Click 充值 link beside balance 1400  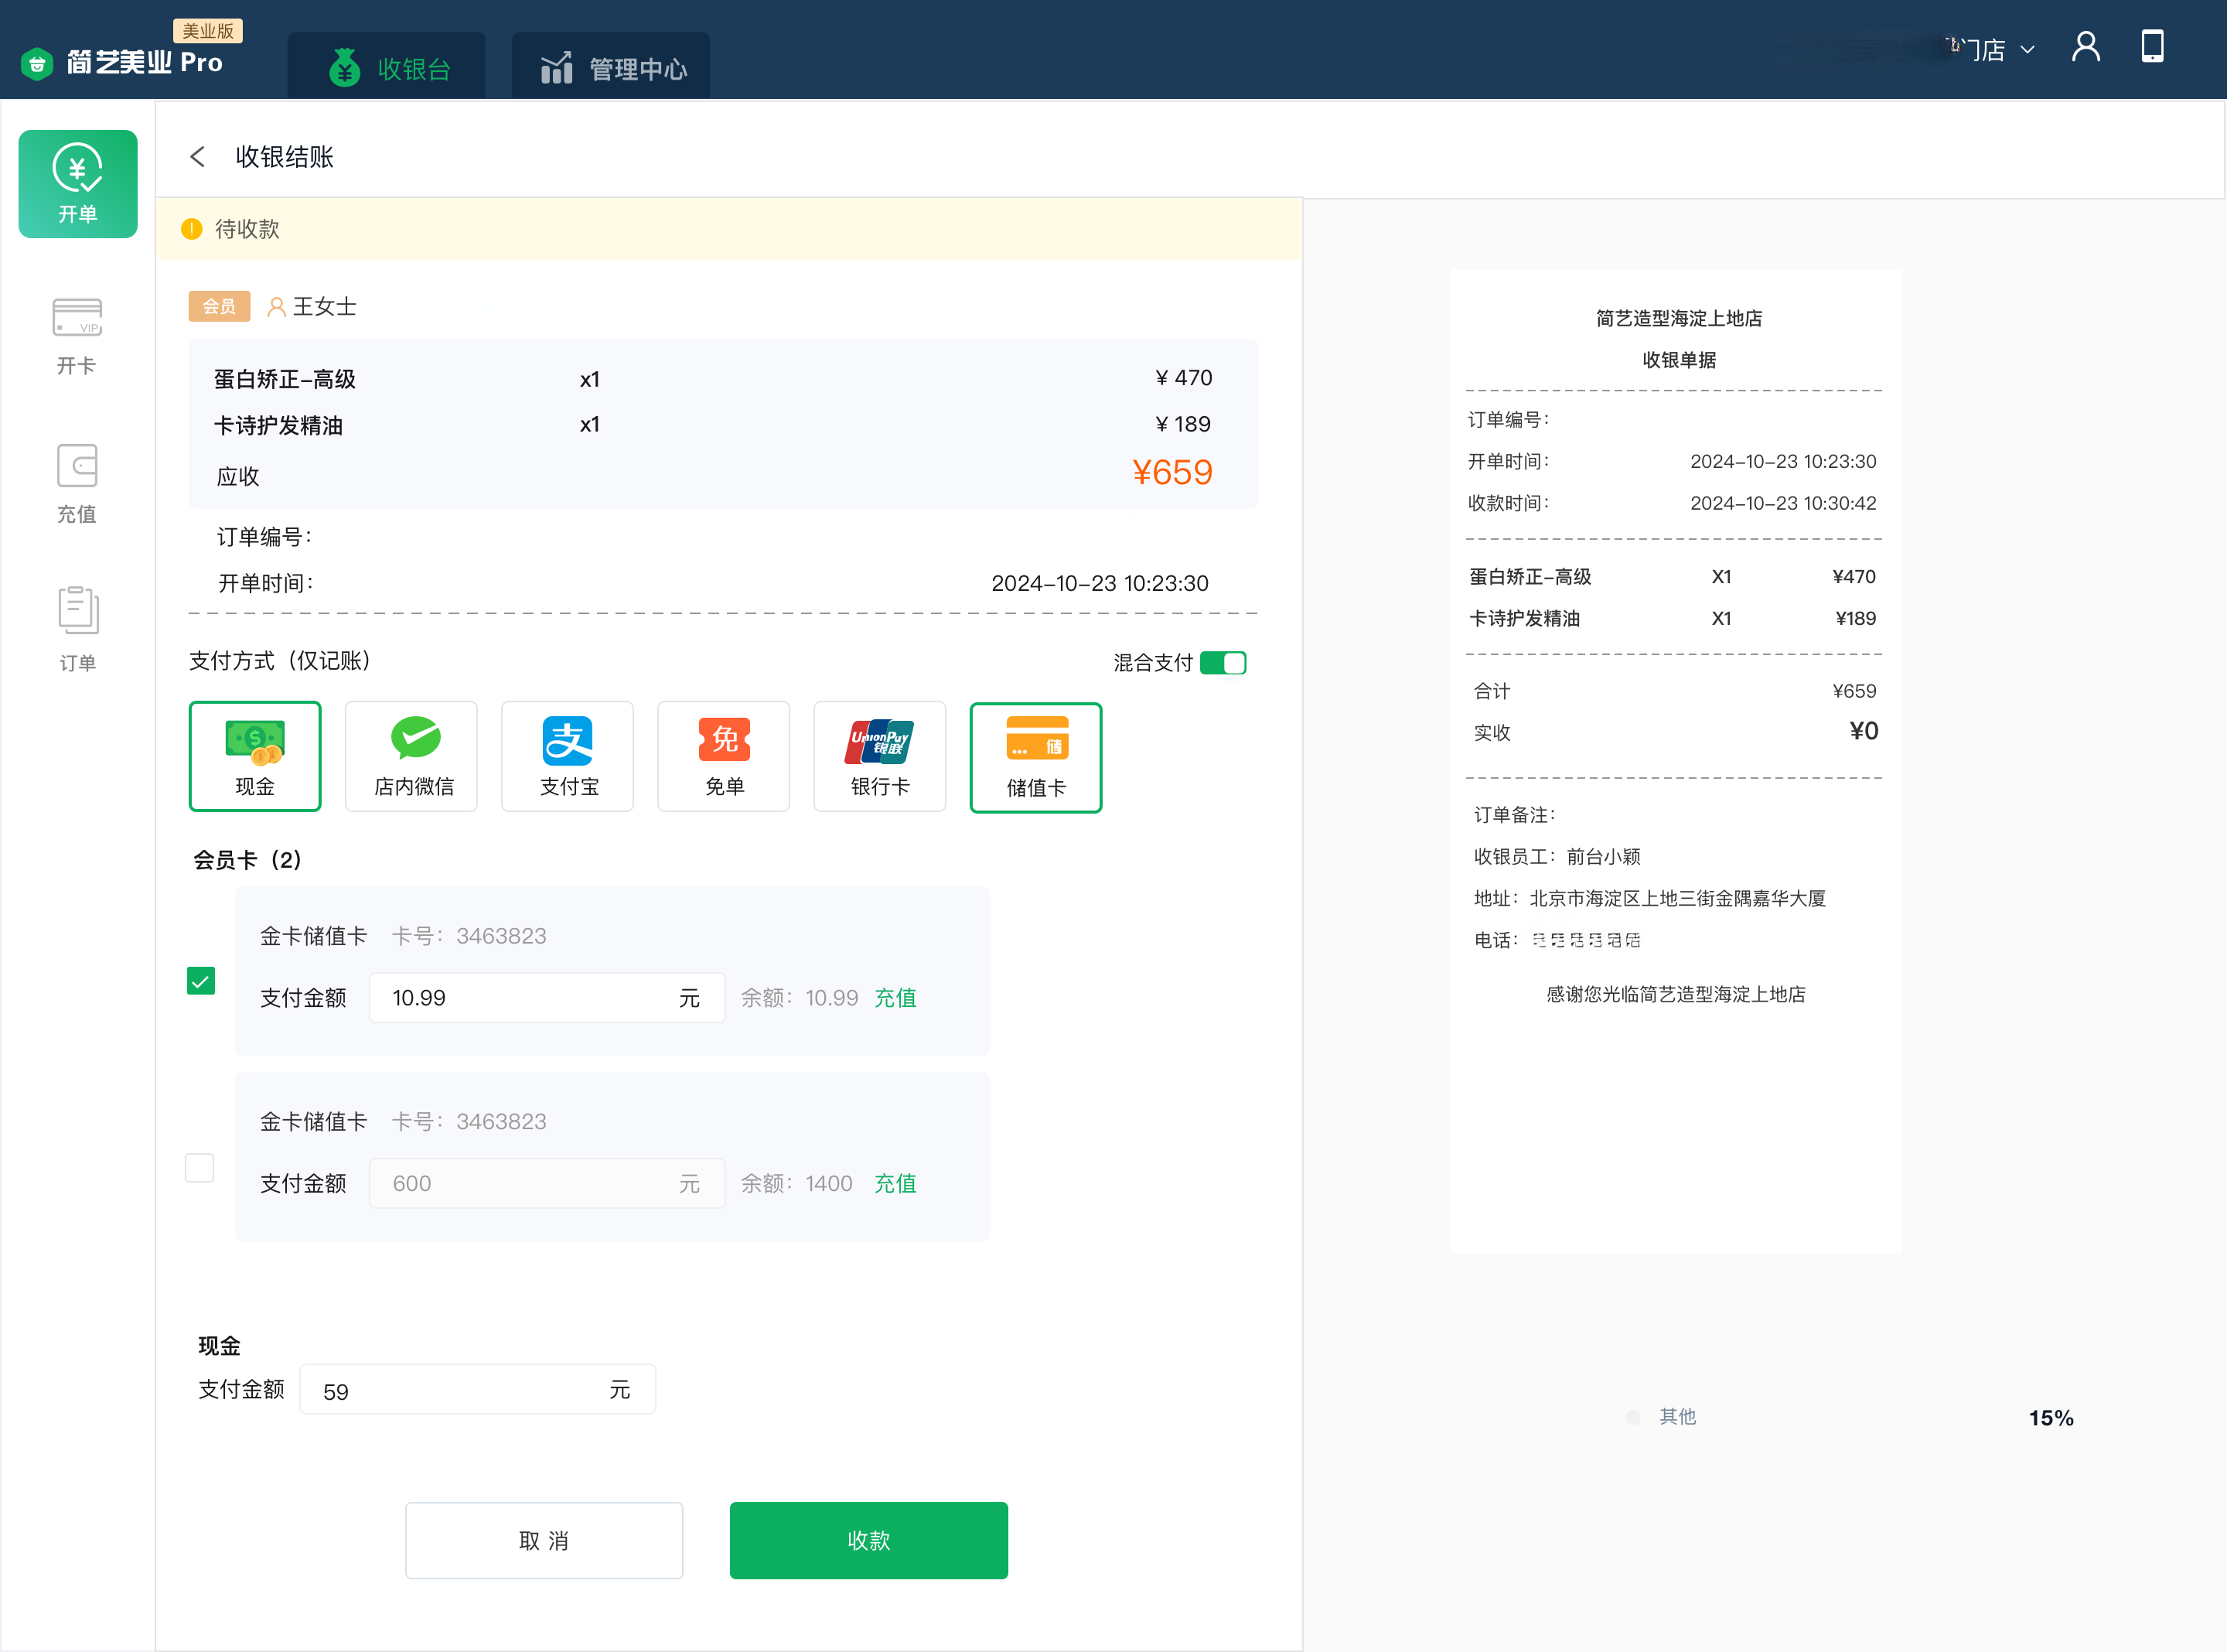click(x=895, y=1183)
